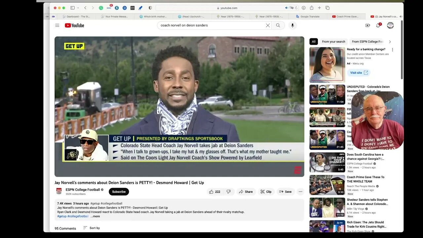Show the Safari tab overview
The height and width of the screenshot is (238, 423).
[327, 8]
